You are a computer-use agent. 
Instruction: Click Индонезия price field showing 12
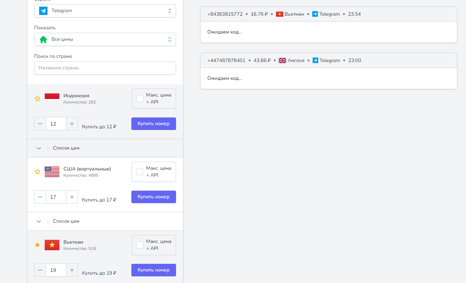tap(56, 124)
